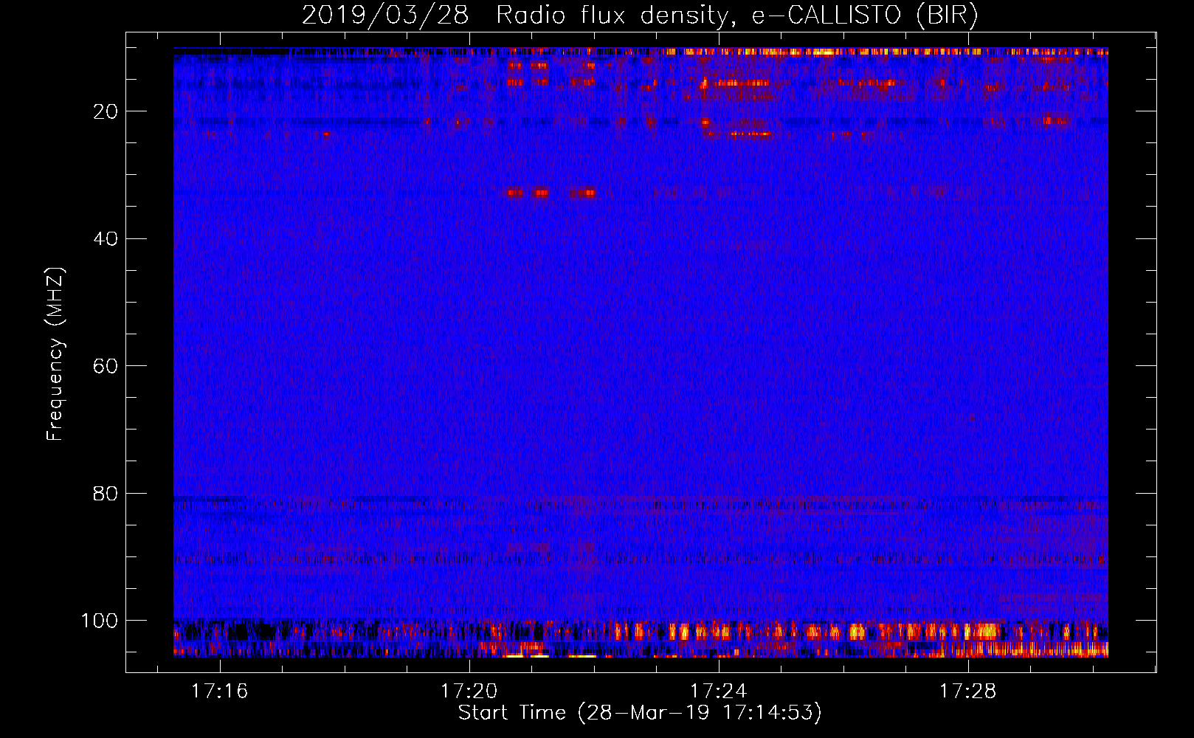This screenshot has height=738, width=1194.
Task: Click the 20 frequency tick label
Action: click(106, 111)
